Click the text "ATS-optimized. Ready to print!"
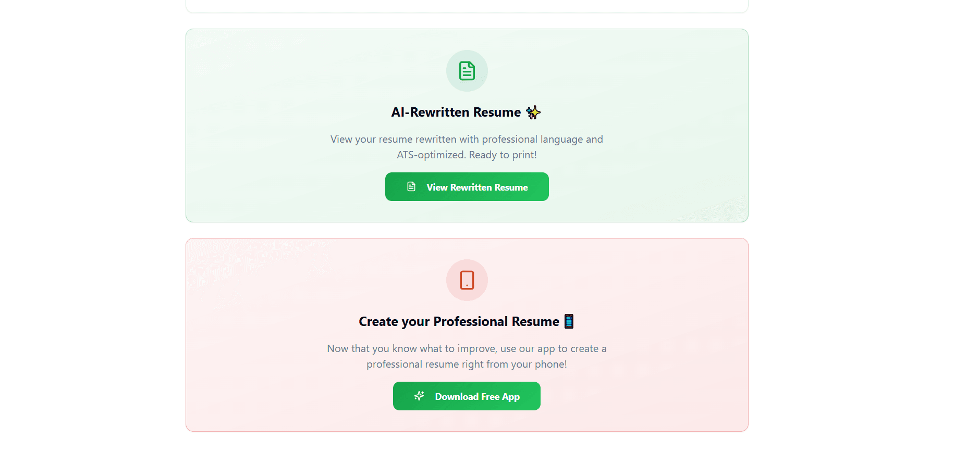This screenshot has width=955, height=452. (x=467, y=155)
